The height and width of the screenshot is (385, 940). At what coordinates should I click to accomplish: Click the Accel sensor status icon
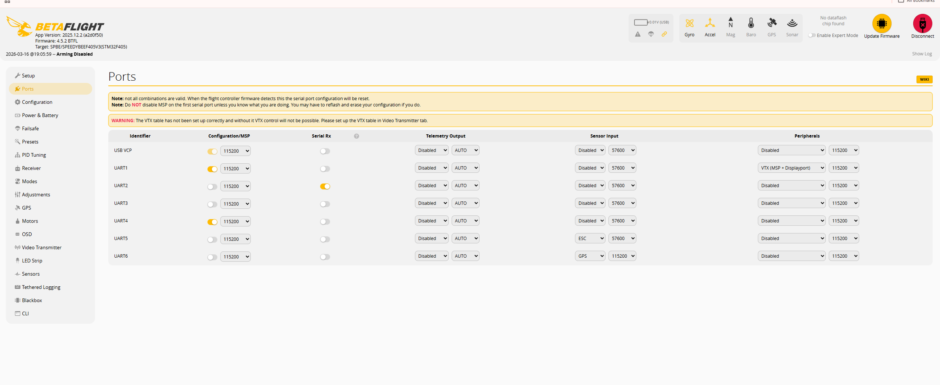710,23
